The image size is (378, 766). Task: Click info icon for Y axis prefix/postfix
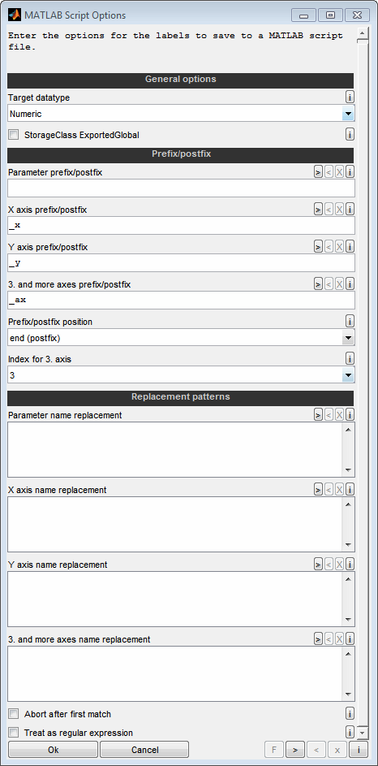coord(350,247)
